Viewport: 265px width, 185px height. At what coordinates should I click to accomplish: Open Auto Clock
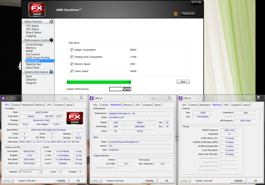32,68
